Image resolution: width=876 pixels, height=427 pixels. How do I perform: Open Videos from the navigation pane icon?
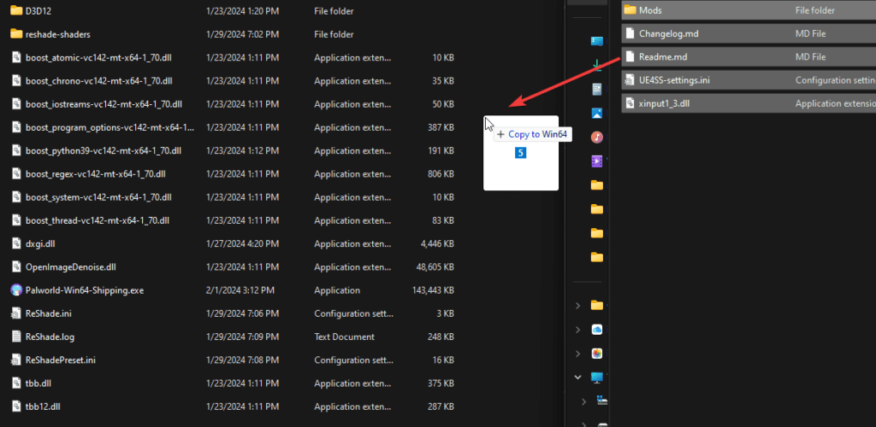tap(597, 161)
